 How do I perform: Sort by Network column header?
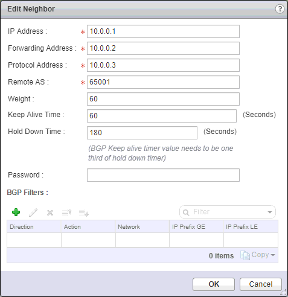[142, 227]
